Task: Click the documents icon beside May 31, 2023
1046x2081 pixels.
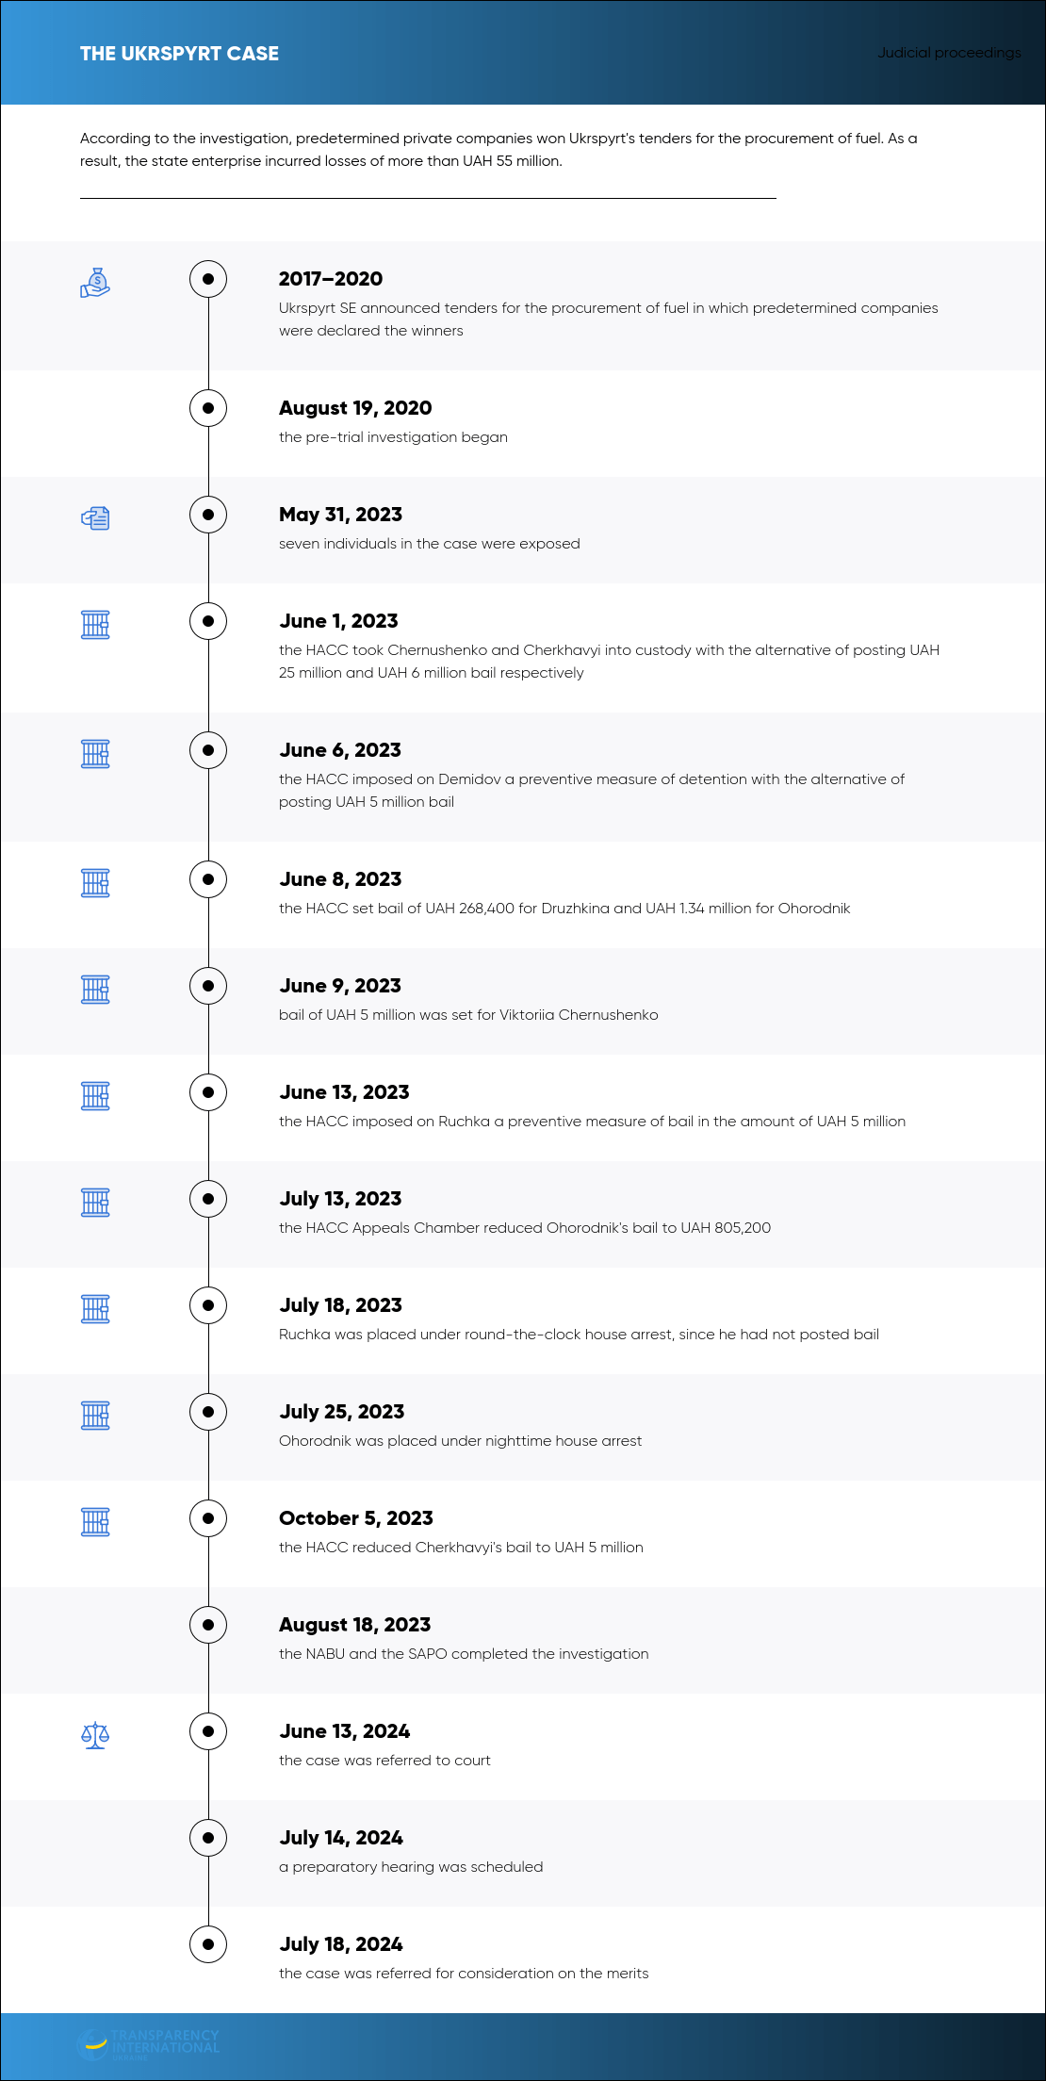Action: (95, 517)
